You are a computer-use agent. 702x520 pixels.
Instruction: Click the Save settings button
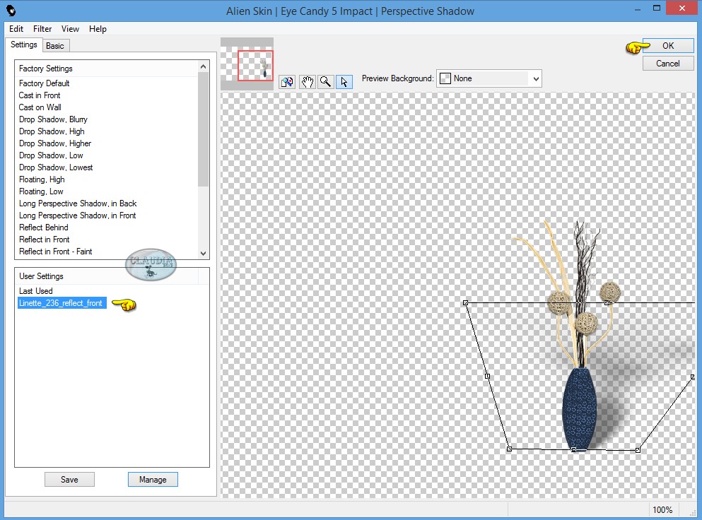click(x=69, y=479)
